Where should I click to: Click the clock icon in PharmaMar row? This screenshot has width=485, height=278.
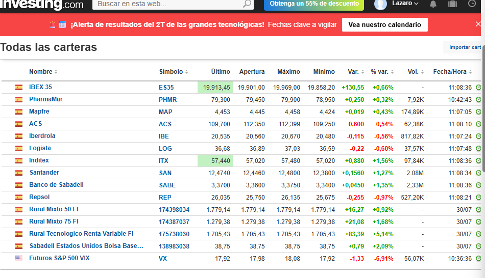coord(478,100)
